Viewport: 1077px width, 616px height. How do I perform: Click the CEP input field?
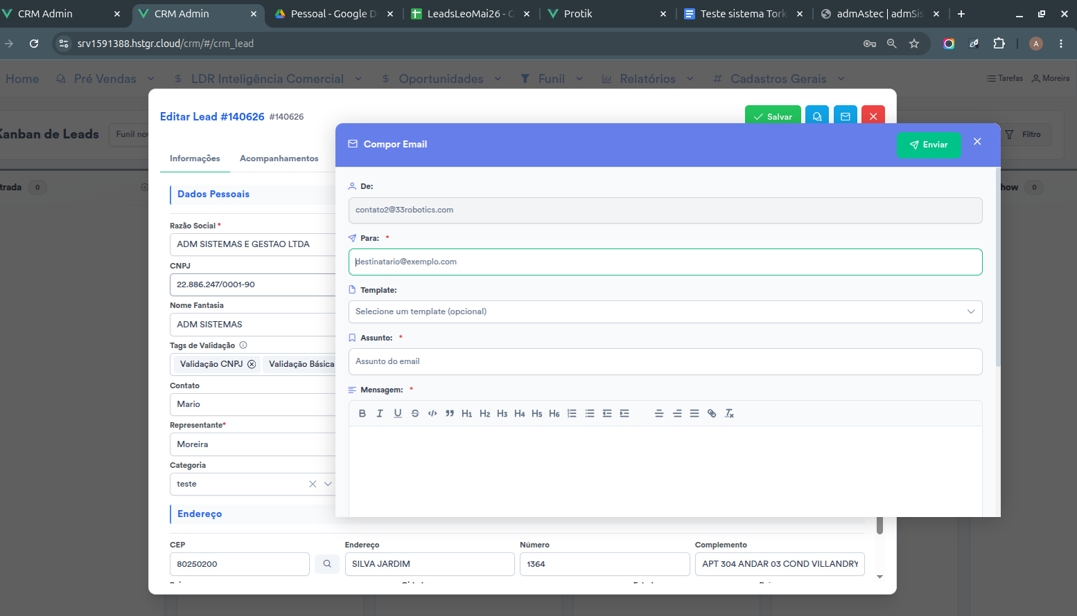(240, 564)
